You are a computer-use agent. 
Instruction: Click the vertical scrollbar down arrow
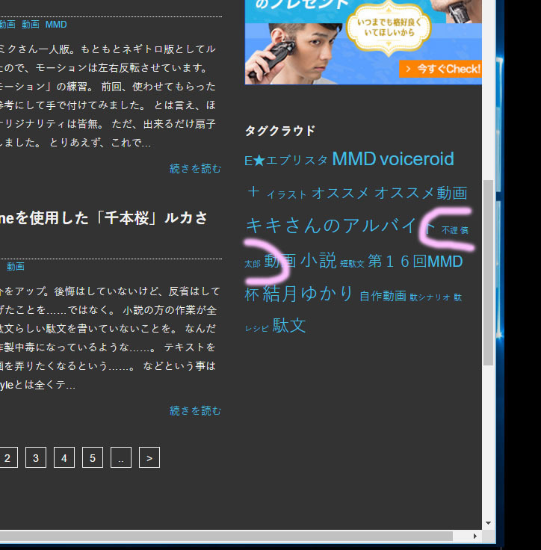tap(489, 523)
